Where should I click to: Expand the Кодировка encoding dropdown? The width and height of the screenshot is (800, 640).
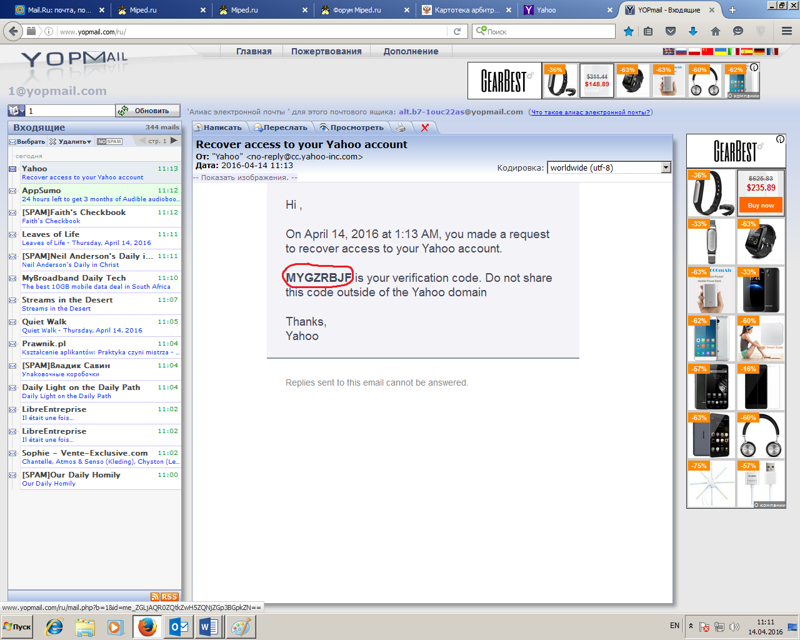(x=666, y=167)
